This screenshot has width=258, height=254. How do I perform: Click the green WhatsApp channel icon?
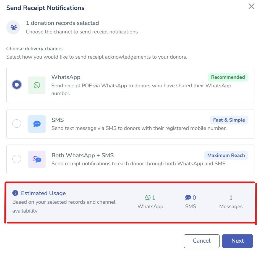pos(37,85)
